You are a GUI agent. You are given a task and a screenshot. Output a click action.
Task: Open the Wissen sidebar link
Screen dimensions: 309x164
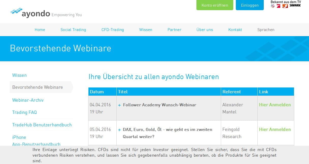coord(19,75)
